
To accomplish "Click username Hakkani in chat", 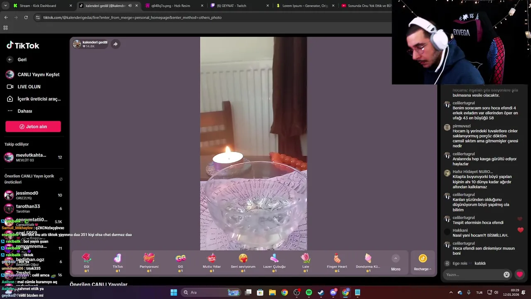I will coord(460,230).
